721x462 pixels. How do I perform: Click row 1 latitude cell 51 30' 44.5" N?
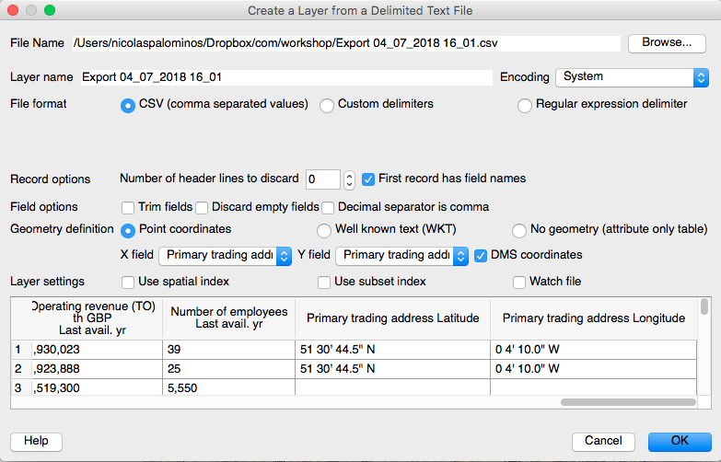(392, 350)
